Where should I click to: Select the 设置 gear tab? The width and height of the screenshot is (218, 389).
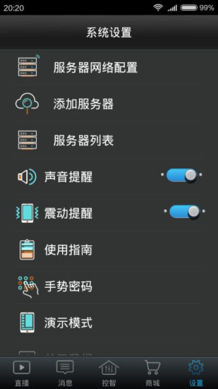pos(196,373)
